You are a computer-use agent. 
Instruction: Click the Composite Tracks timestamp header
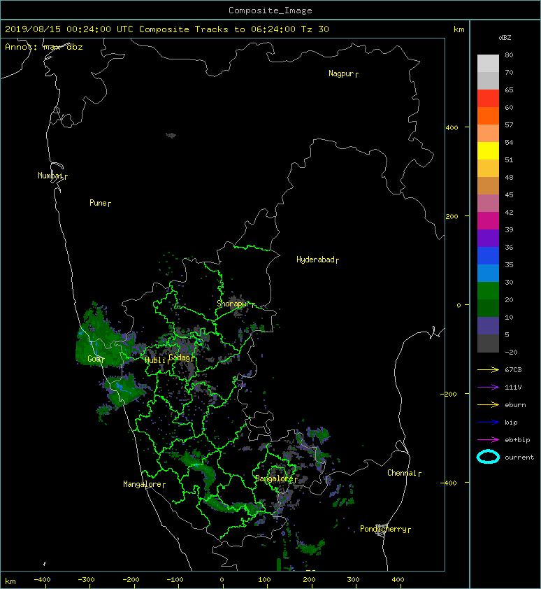click(166, 29)
